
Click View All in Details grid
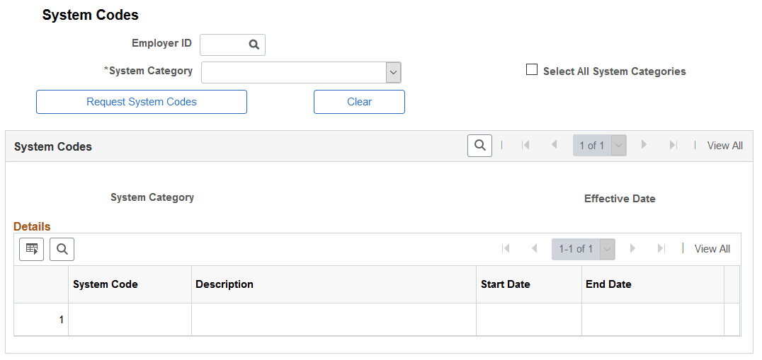(x=712, y=249)
